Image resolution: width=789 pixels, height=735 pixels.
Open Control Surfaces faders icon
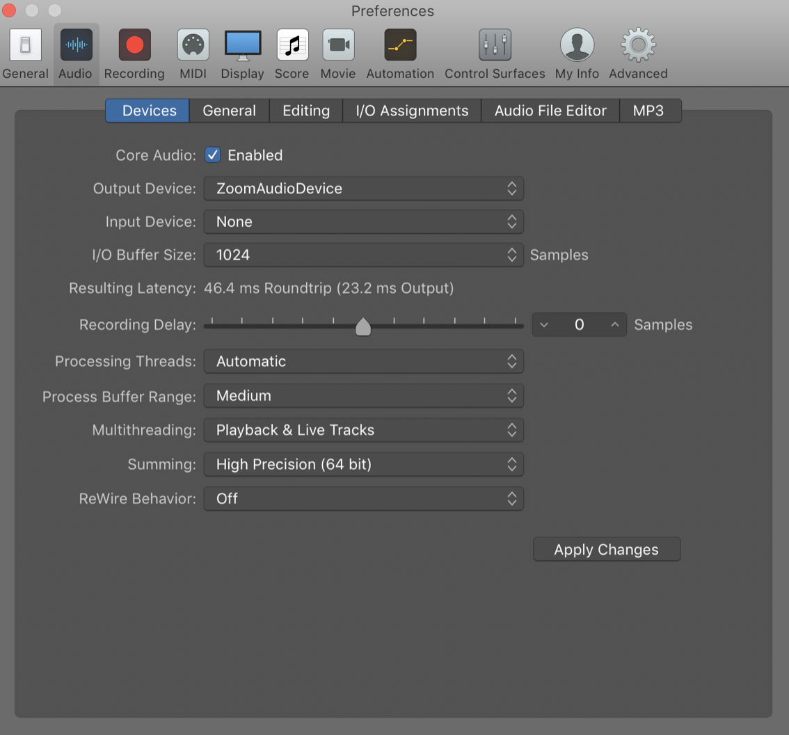(x=495, y=45)
